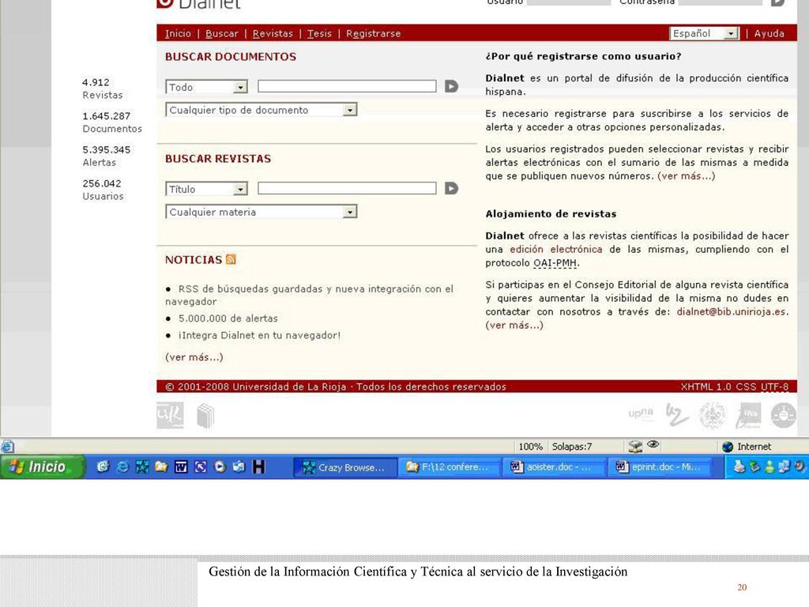Open the media player quick launch icon

(x=220, y=466)
